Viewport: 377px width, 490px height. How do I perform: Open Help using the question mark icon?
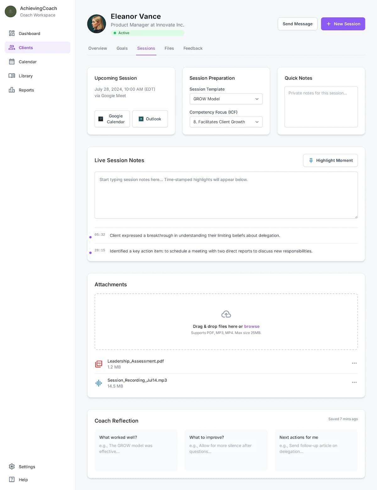click(12, 479)
